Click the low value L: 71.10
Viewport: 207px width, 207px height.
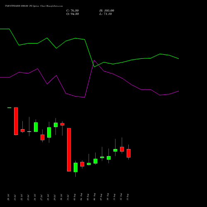click(106, 14)
